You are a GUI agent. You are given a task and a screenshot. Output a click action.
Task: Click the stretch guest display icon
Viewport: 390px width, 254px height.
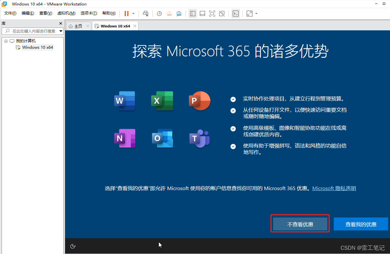click(250, 14)
